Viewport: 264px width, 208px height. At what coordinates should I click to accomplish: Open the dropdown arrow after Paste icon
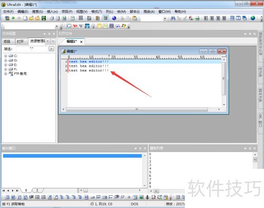[165, 19]
